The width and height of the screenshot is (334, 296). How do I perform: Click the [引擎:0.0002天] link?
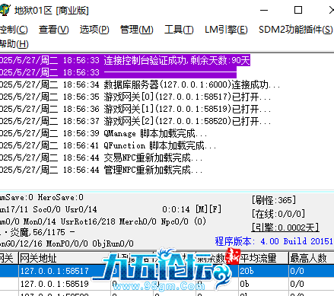click(285, 228)
